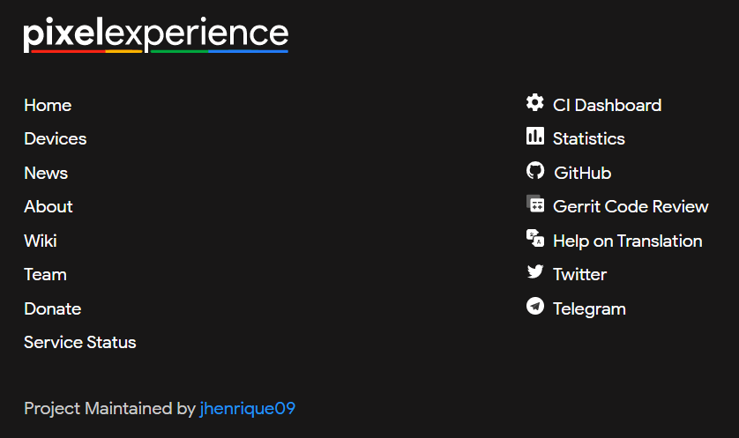Open the Gerrit Code Review text link
This screenshot has height=438, width=739.
631,207
